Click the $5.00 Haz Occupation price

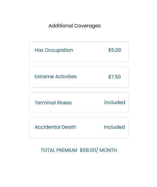[115, 50]
